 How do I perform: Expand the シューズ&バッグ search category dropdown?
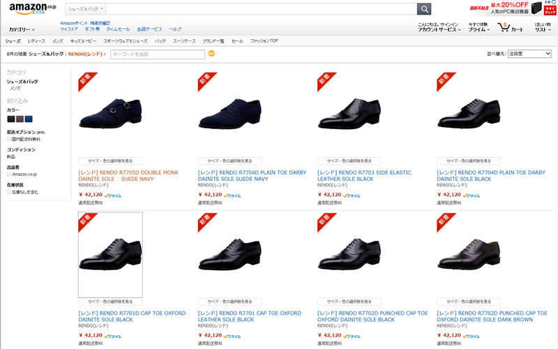pyautogui.click(x=86, y=9)
